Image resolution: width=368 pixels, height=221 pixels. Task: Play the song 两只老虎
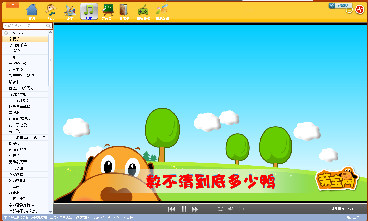tap(25, 70)
